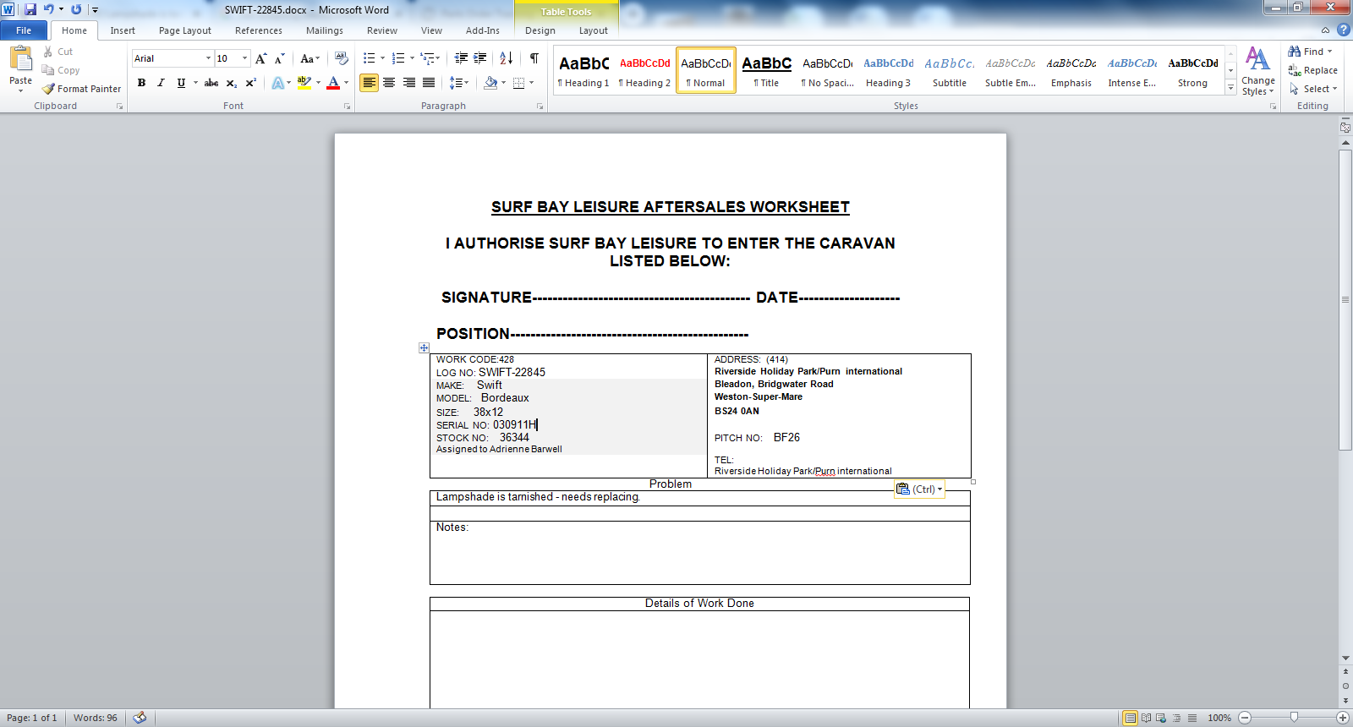Open the Paste Options (Ctrl) dropdown
Image resolution: width=1353 pixels, height=727 pixels.
point(919,489)
